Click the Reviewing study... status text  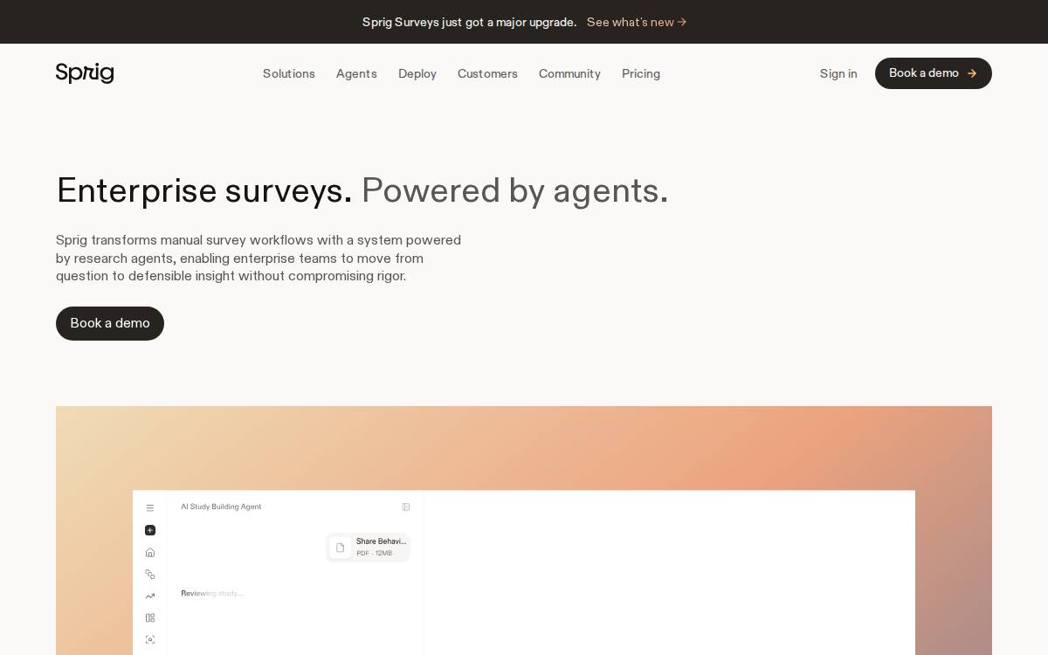[x=212, y=594]
